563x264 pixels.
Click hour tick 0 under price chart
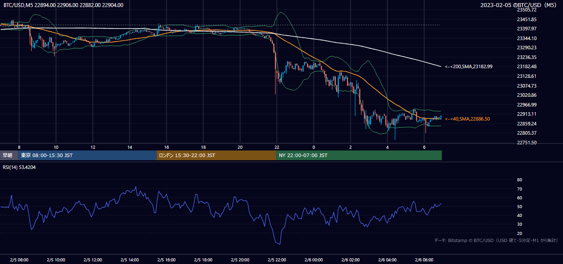(314, 147)
